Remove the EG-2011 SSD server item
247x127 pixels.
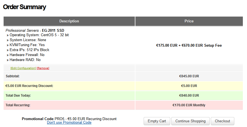43,68
